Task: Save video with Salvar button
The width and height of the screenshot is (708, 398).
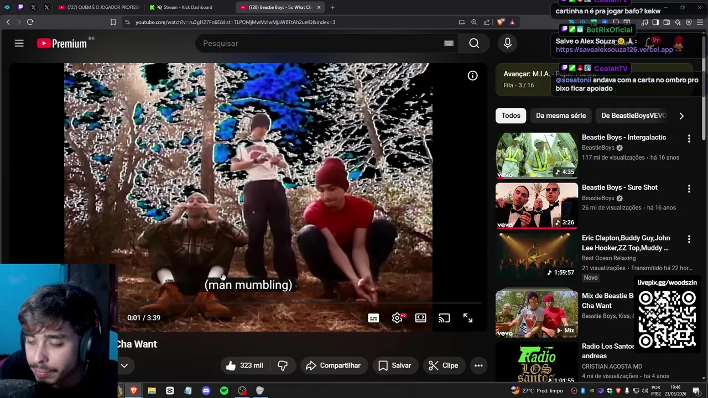Action: click(x=395, y=365)
